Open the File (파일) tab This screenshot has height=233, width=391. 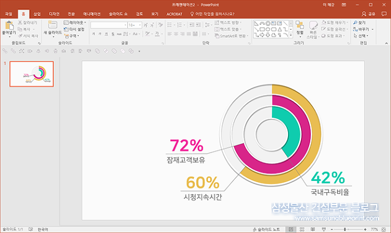click(x=9, y=14)
